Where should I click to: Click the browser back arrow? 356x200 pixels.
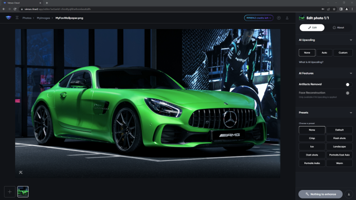pos(4,9)
